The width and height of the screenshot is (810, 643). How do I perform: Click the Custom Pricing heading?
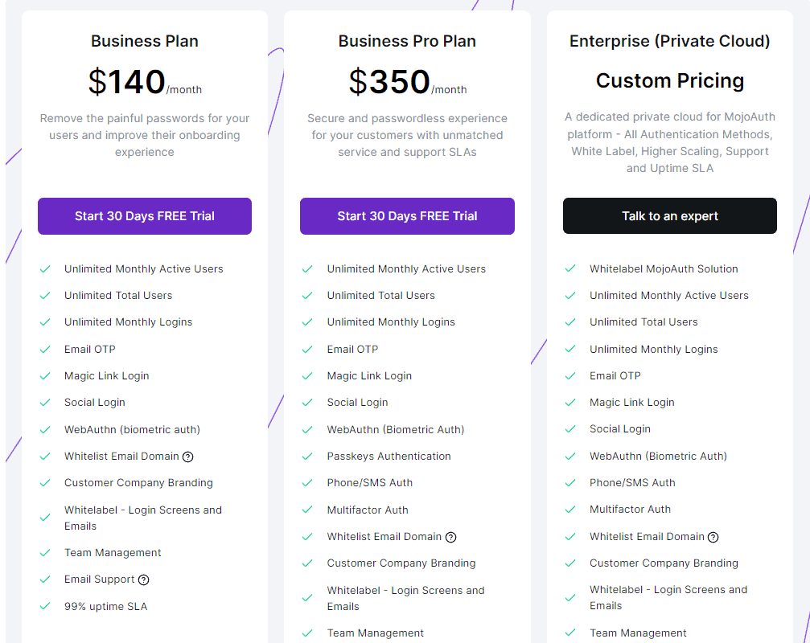669,81
